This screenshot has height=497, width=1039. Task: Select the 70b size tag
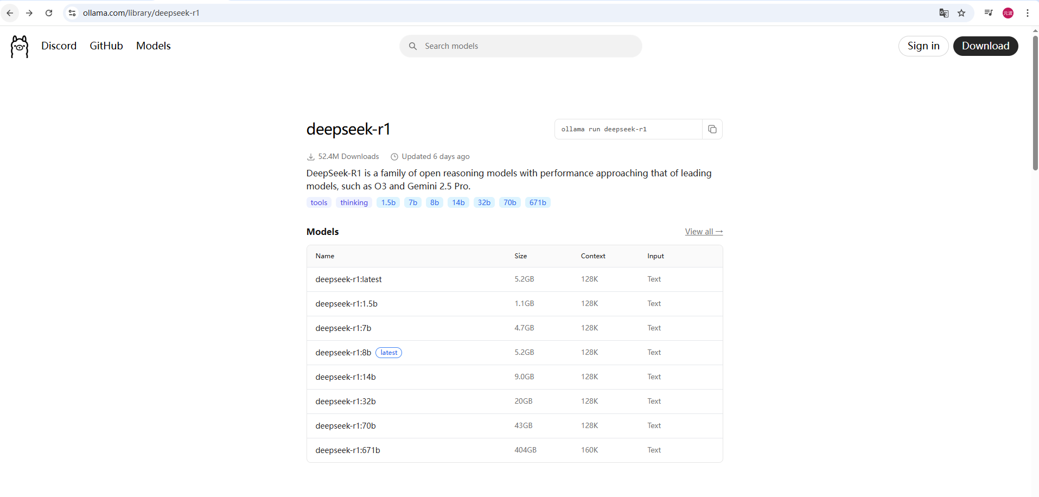(x=510, y=202)
